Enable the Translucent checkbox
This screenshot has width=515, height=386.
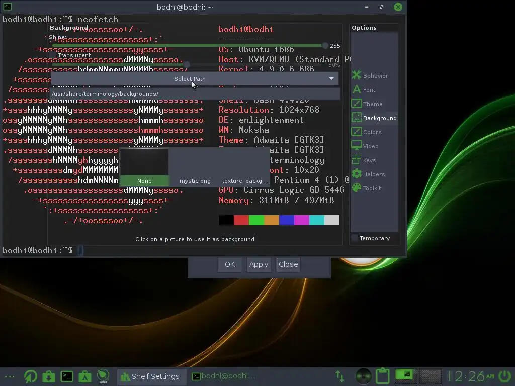pos(53,55)
